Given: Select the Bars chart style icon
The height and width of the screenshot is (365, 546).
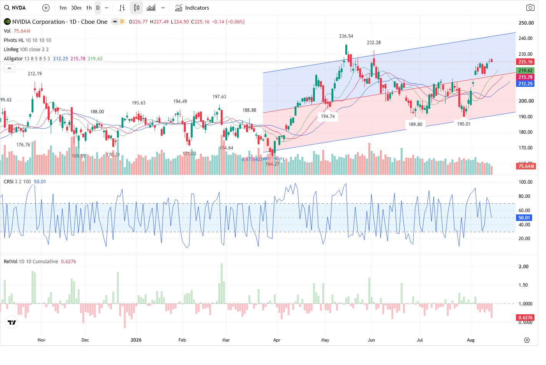Looking at the screenshot, I should 122,8.
